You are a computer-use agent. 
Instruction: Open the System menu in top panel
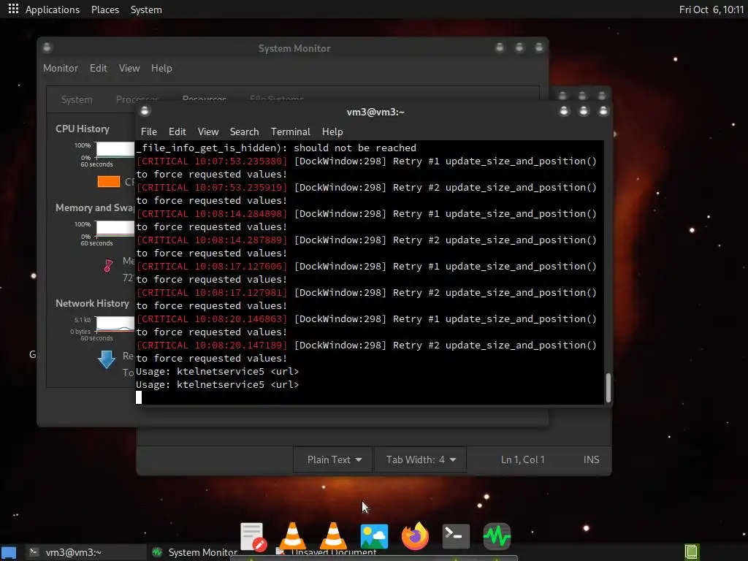tap(146, 9)
